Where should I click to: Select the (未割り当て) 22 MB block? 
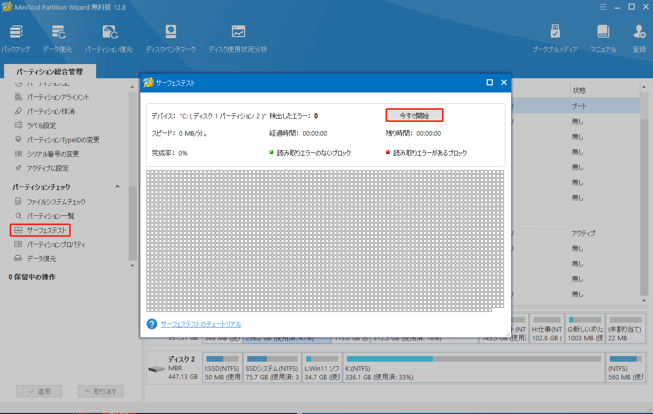tap(626, 328)
